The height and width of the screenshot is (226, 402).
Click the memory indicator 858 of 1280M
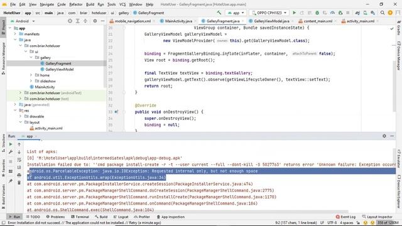click(388, 223)
